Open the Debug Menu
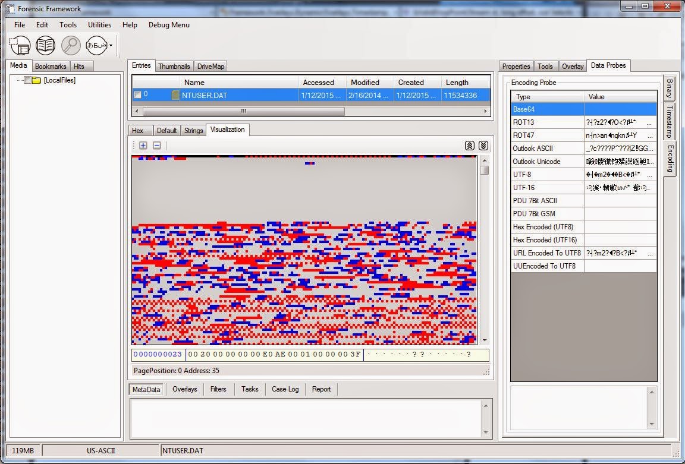Image resolution: width=685 pixels, height=464 pixels. [169, 25]
